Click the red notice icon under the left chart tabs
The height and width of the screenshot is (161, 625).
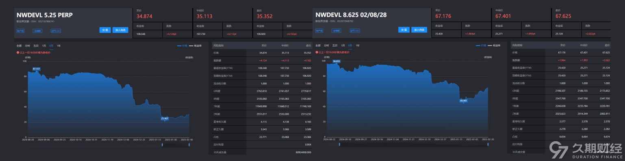[x=18, y=52]
